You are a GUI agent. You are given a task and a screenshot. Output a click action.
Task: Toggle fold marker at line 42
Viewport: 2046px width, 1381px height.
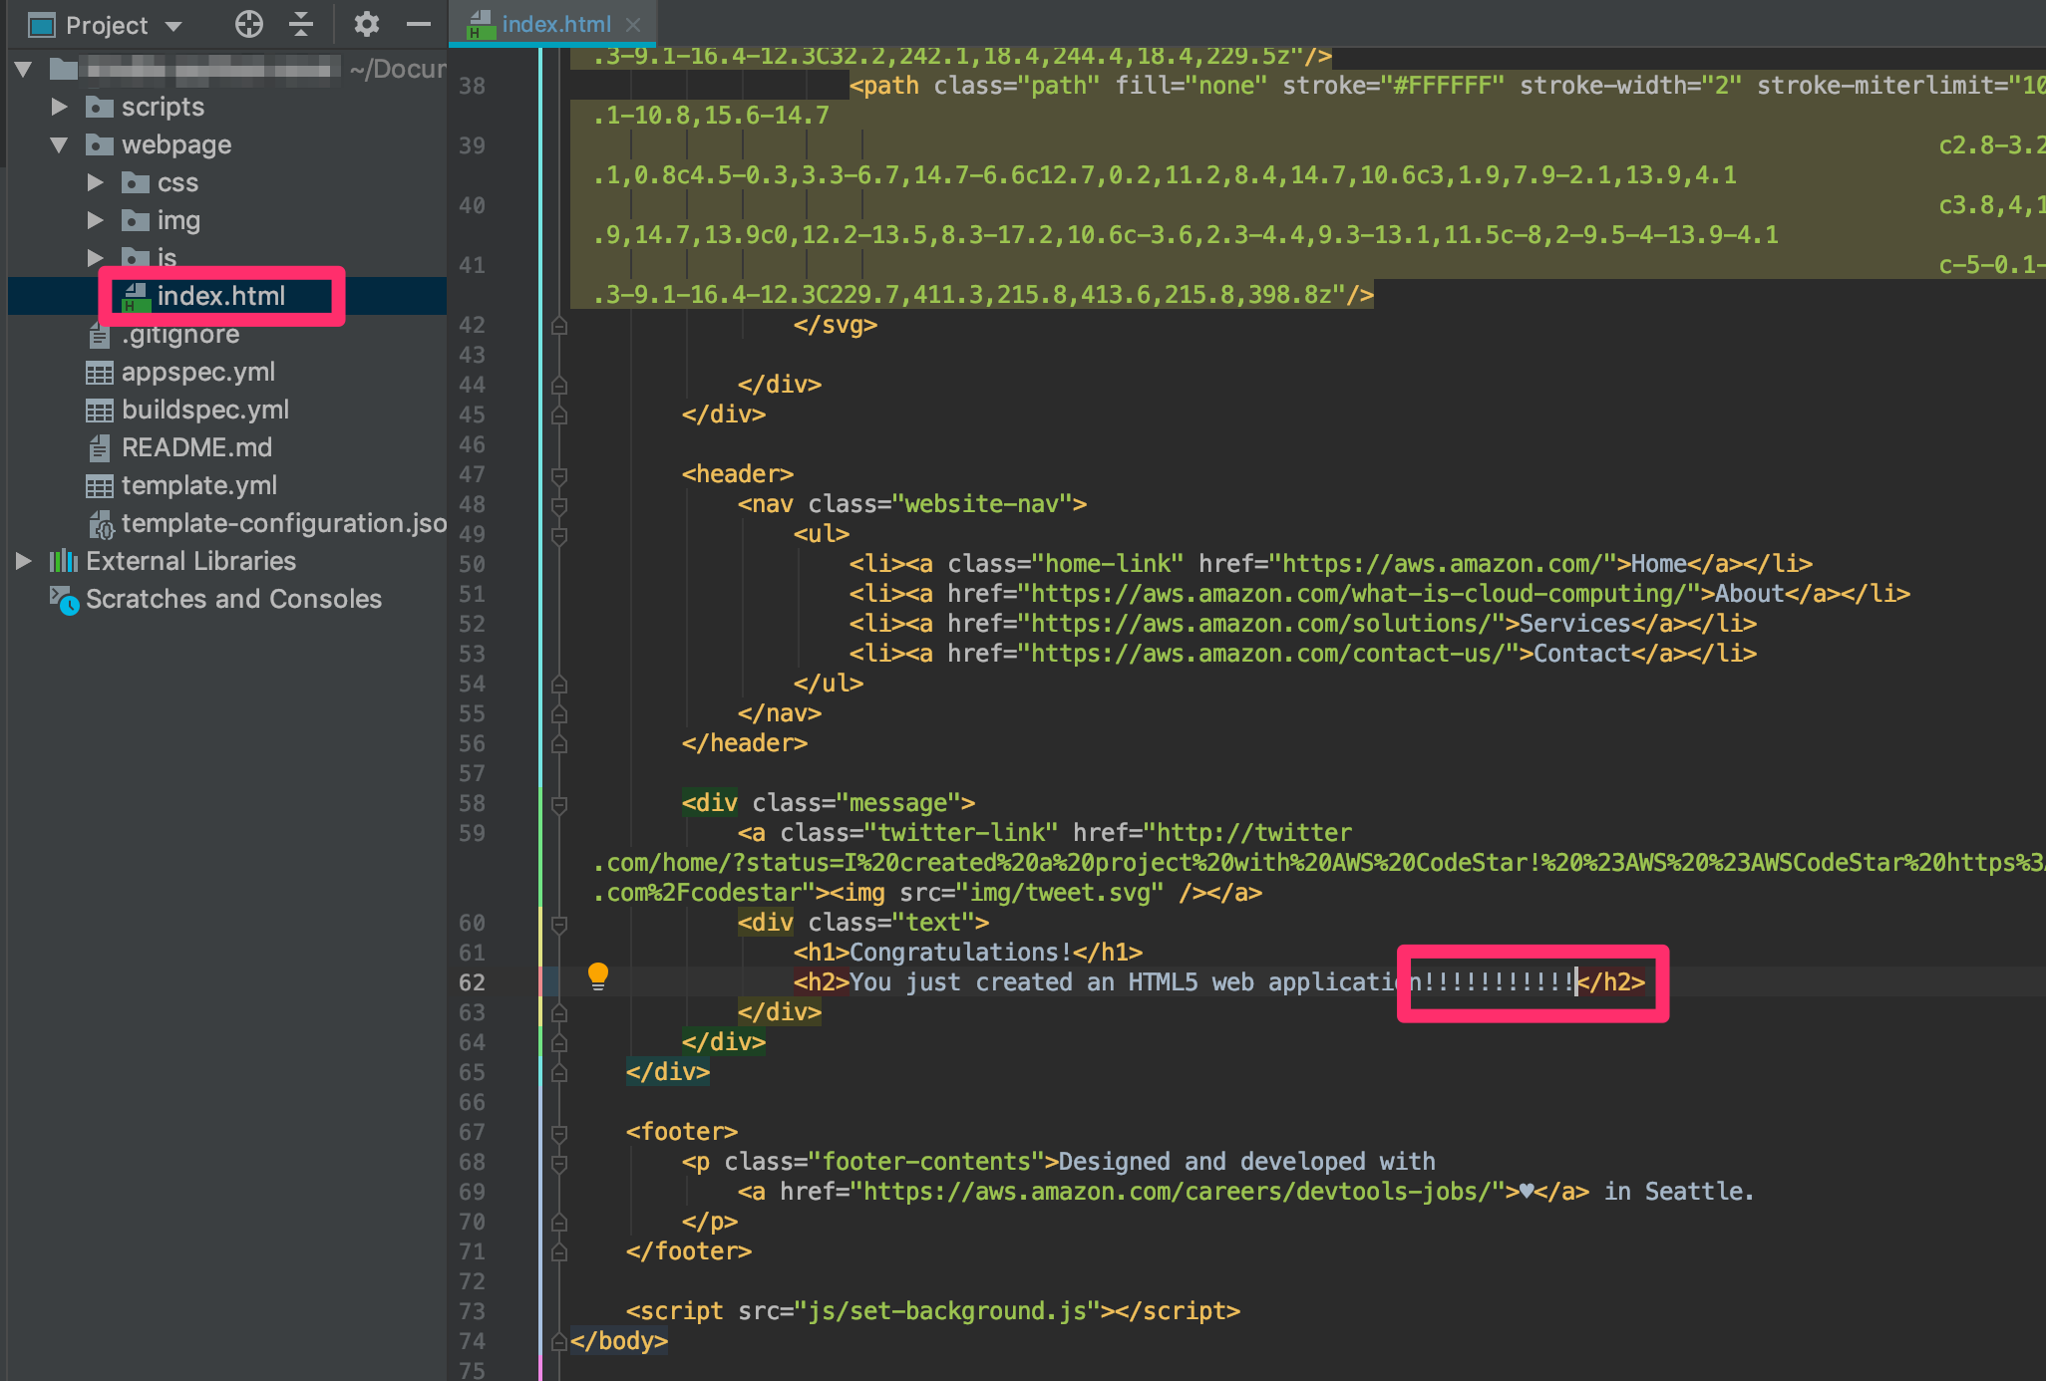point(559,326)
